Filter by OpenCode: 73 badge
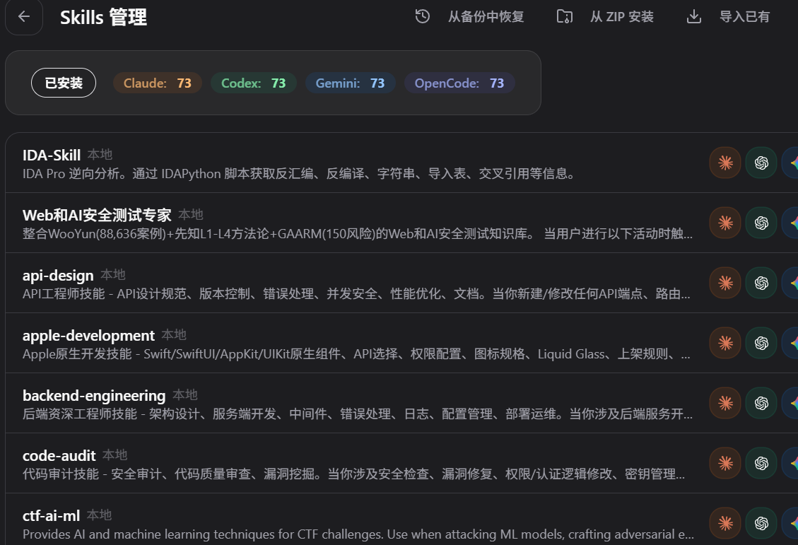Viewport: 798px width, 545px height. coord(459,83)
